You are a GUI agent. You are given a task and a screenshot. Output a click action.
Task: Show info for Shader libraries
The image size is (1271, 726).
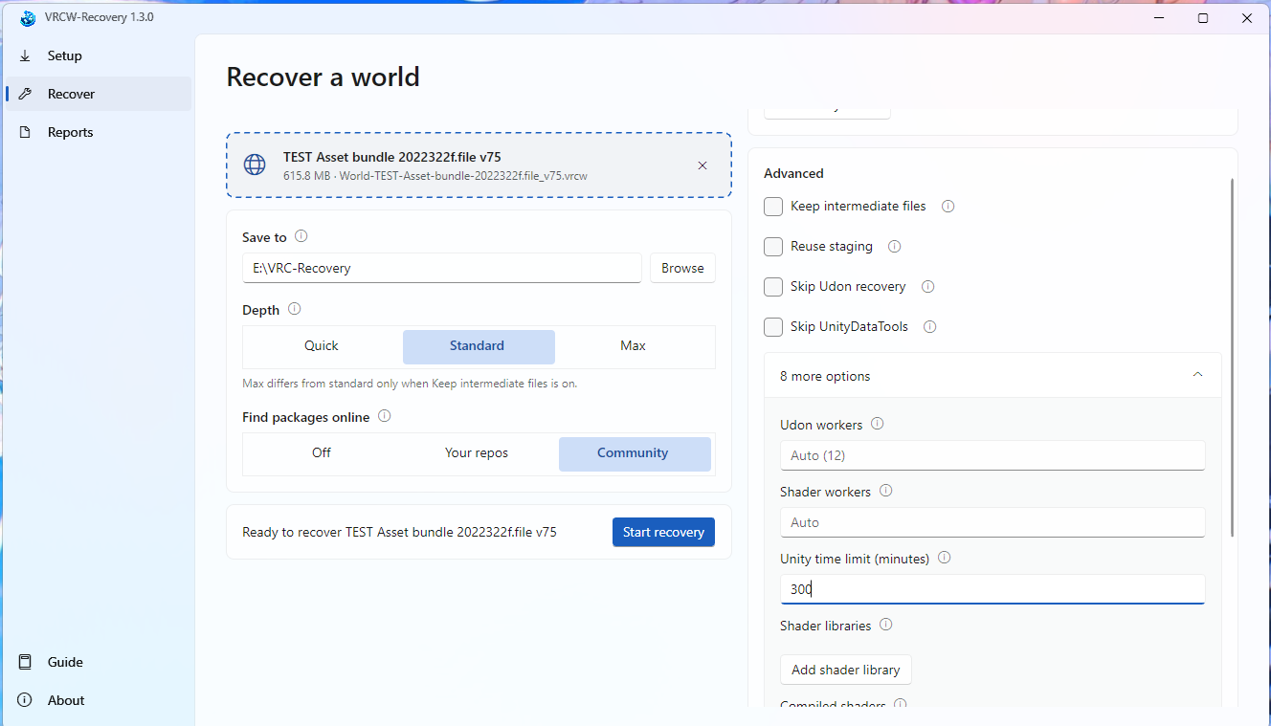pos(886,625)
